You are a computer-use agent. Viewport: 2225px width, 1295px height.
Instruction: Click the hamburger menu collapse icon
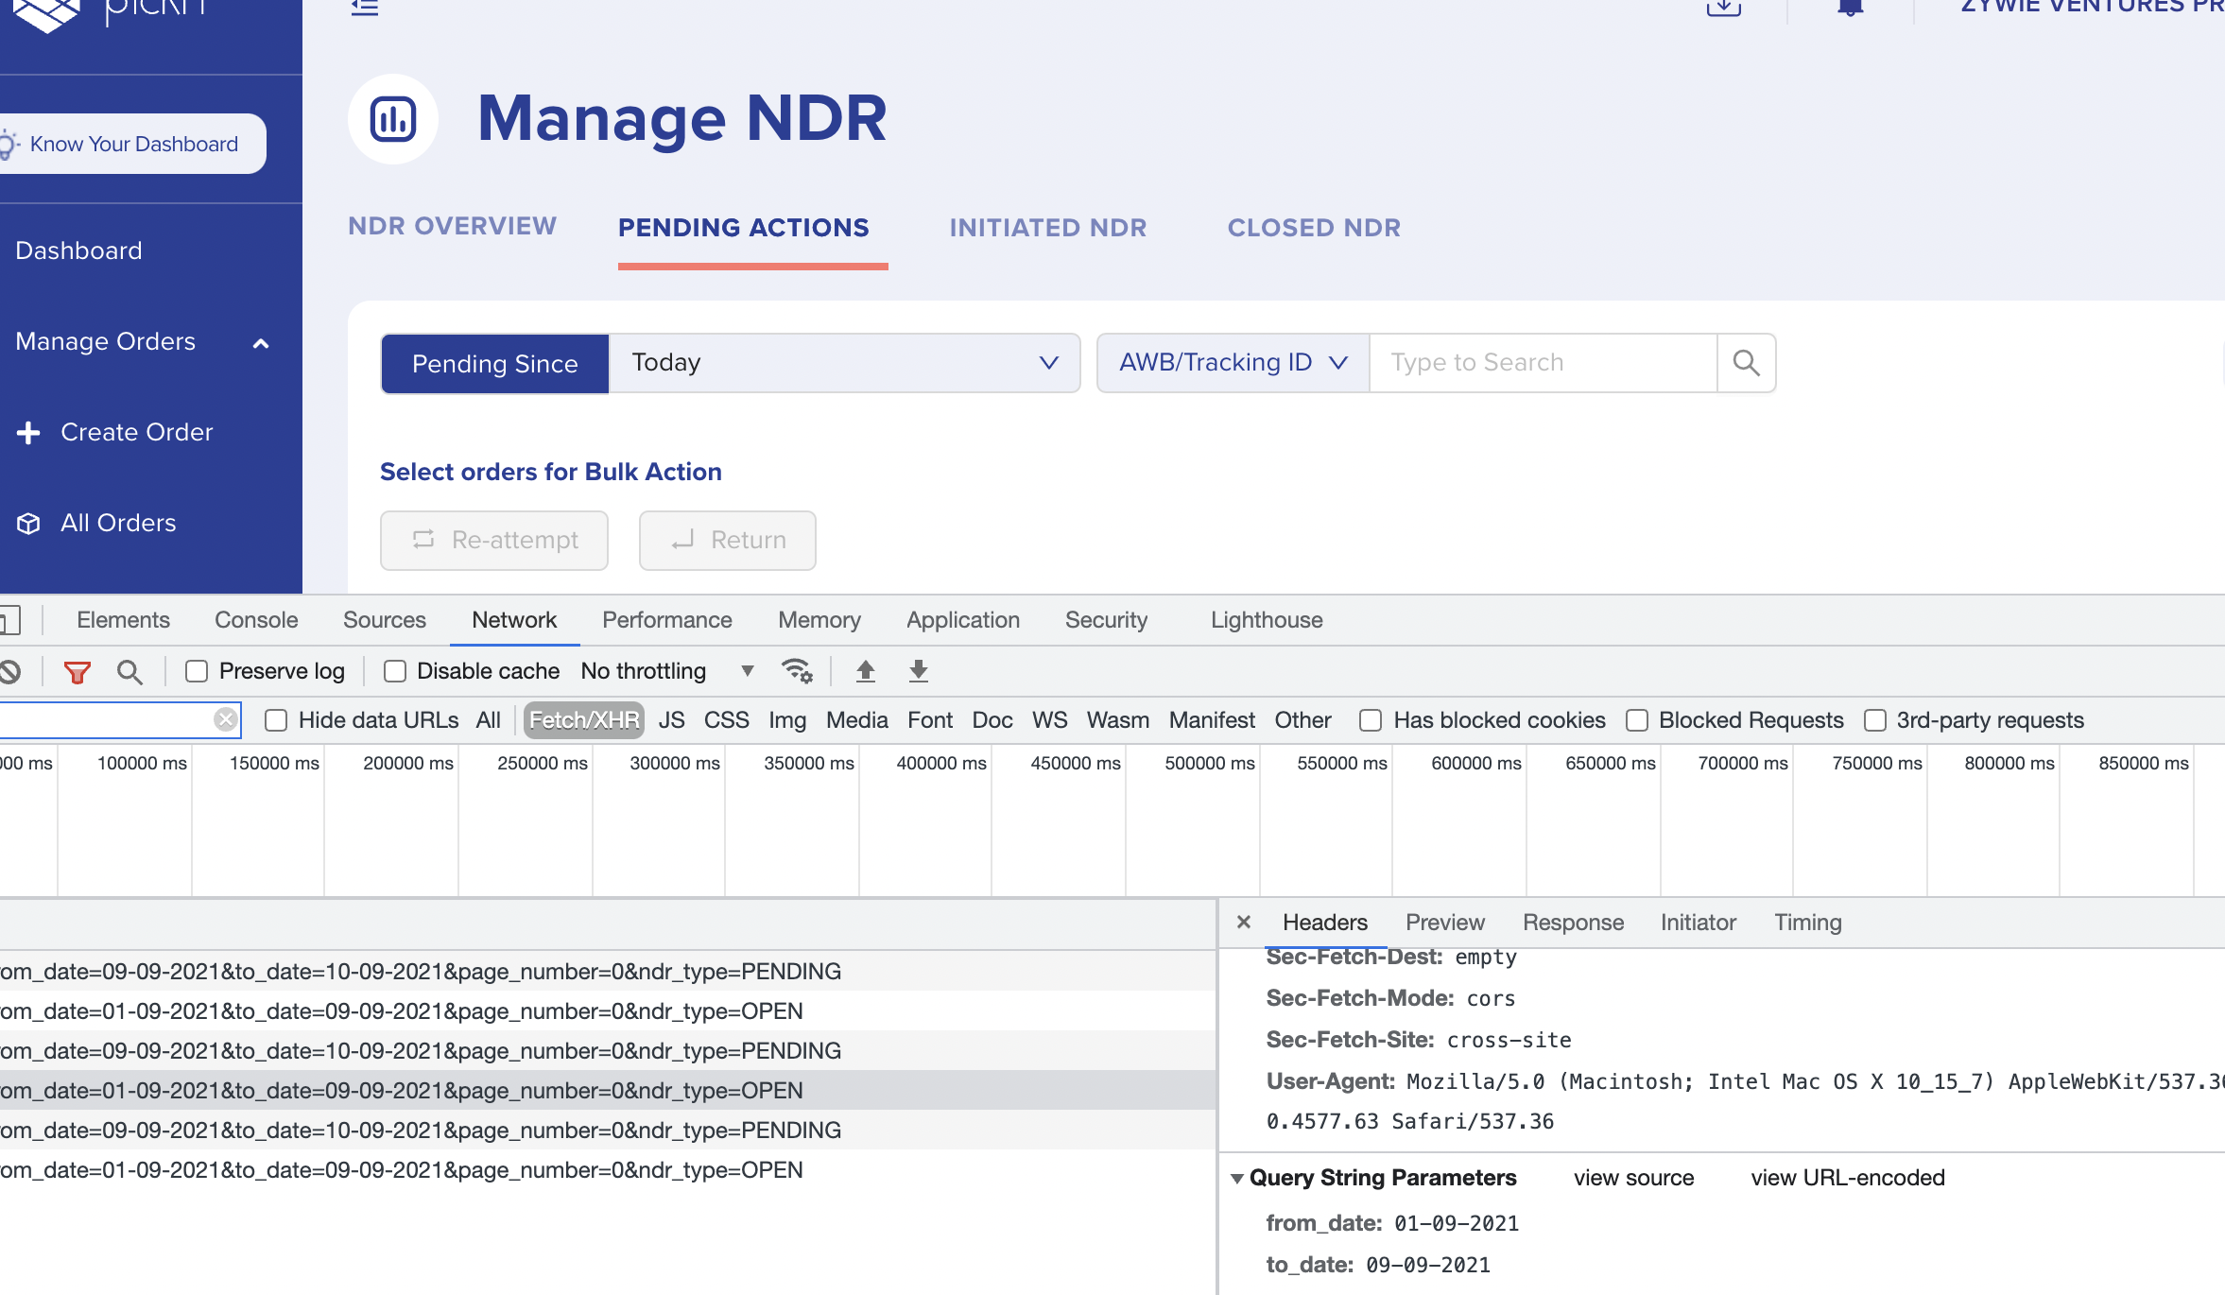[365, 8]
